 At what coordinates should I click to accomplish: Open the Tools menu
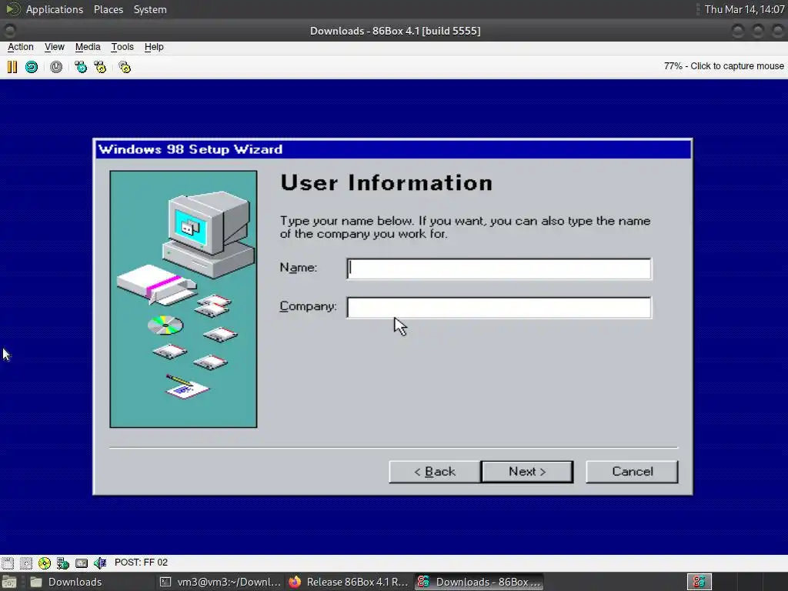122,47
